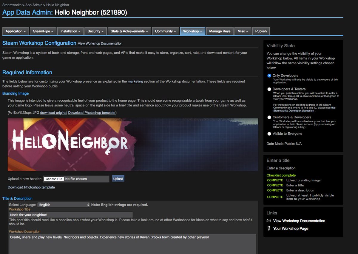Open the Stats & Achievements dropdown
The width and height of the screenshot is (358, 254).
pos(129,31)
